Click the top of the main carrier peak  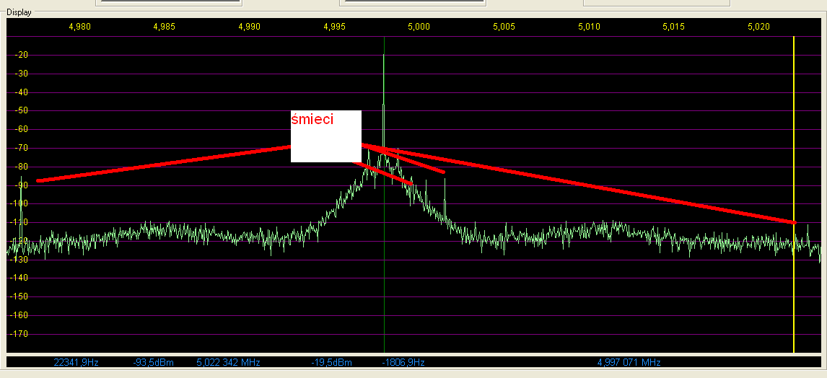384,56
